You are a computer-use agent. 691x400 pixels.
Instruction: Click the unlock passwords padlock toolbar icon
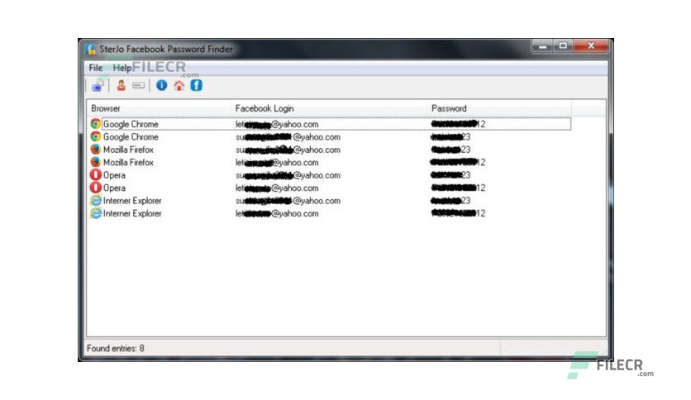point(98,85)
